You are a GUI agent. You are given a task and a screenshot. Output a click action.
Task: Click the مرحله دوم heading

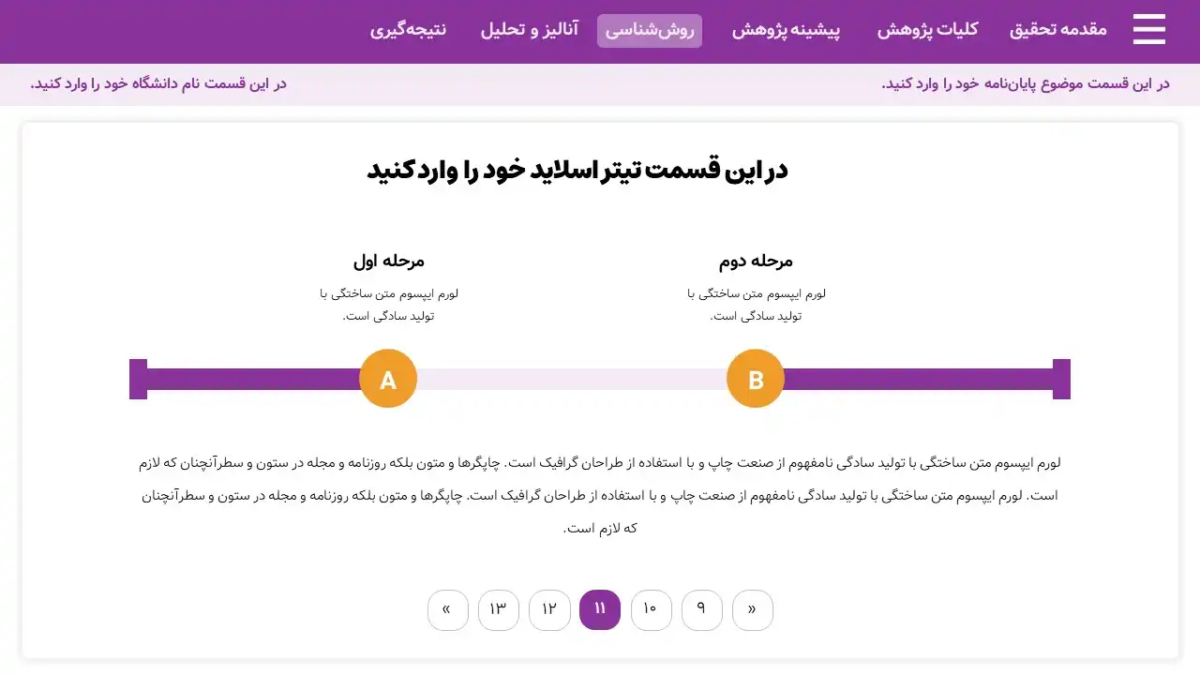(x=756, y=262)
